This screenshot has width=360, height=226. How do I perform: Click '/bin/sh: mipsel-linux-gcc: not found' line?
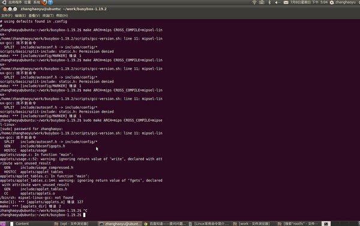pyautogui.click(x=37, y=198)
